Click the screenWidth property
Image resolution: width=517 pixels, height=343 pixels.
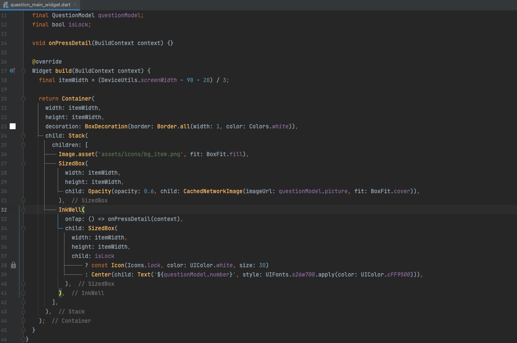tap(159, 80)
